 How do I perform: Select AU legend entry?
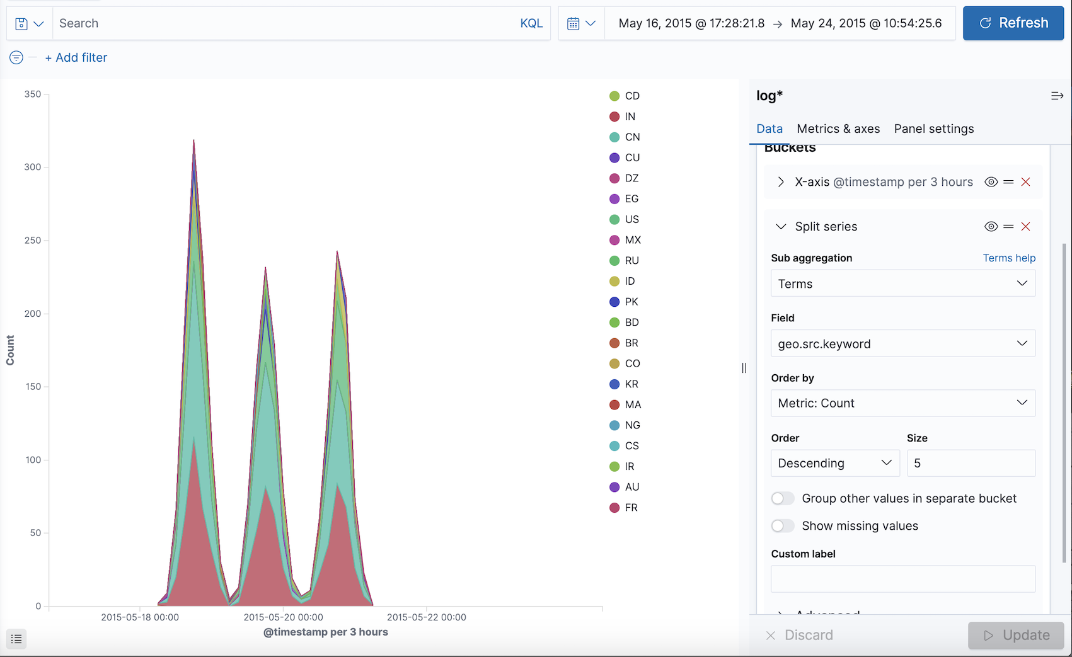click(625, 487)
